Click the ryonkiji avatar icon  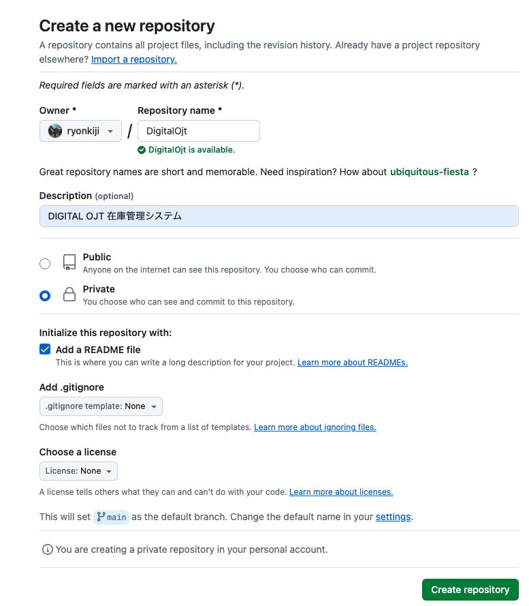tap(55, 131)
